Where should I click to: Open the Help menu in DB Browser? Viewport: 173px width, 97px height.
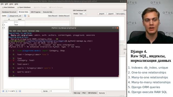click(16, 4)
